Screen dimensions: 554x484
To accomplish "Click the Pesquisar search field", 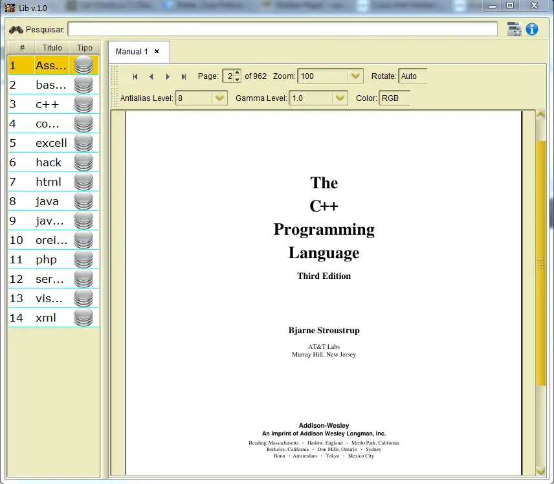I will [x=283, y=29].
